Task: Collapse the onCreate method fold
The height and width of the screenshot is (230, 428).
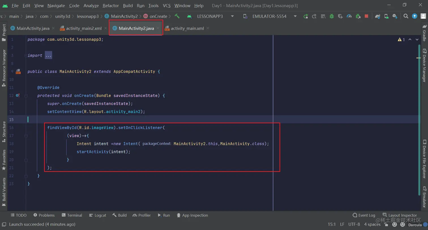Action: [x=26, y=96]
